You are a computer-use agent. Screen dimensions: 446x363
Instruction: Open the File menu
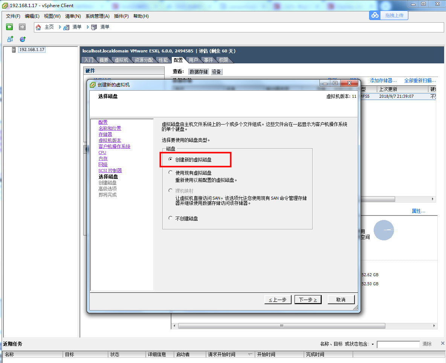13,16
